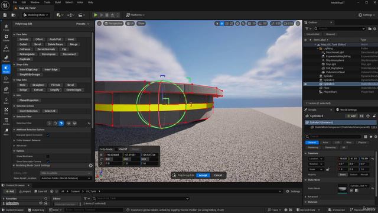
Task: Collapse the Options section
Action: click(x=14, y=151)
